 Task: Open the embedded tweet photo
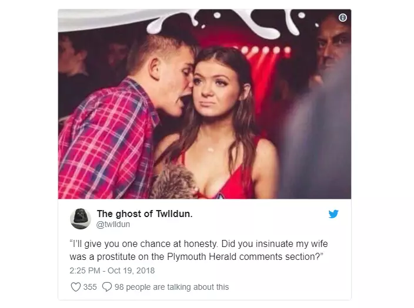pos(205,104)
